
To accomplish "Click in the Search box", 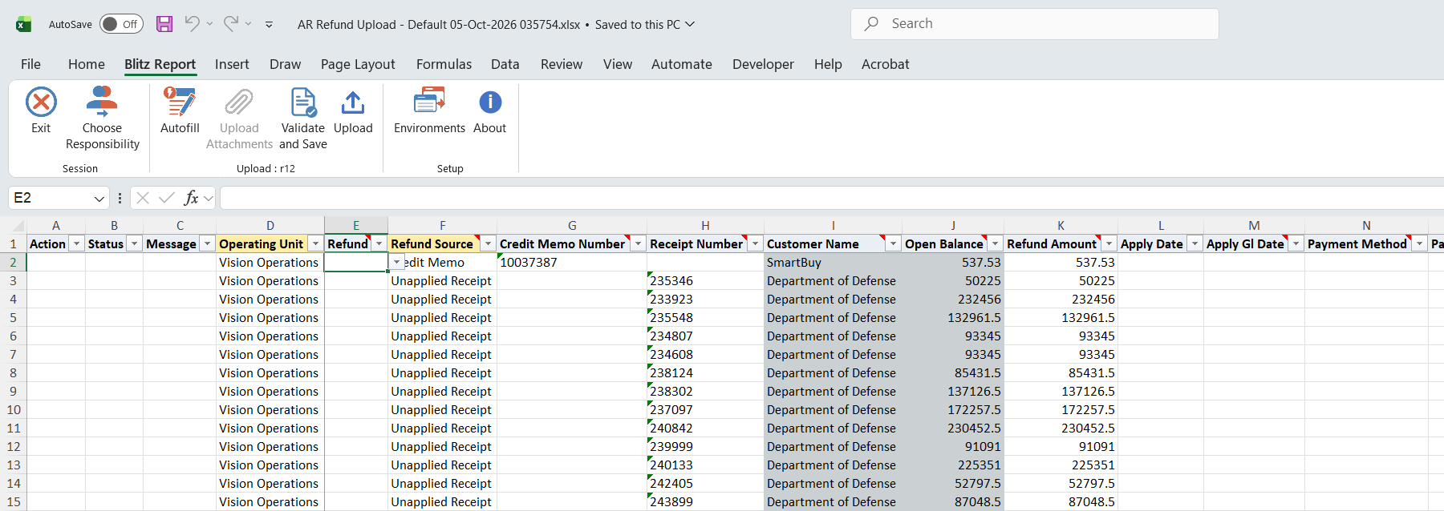I will (x=1035, y=24).
